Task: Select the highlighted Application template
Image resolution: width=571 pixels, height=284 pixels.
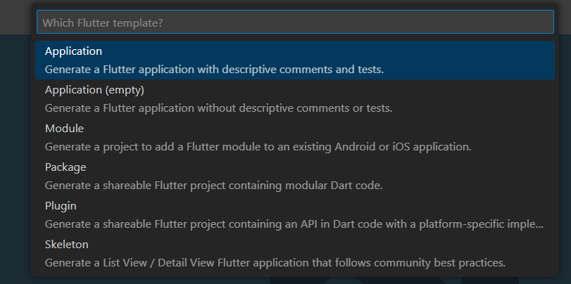Action: pos(296,60)
